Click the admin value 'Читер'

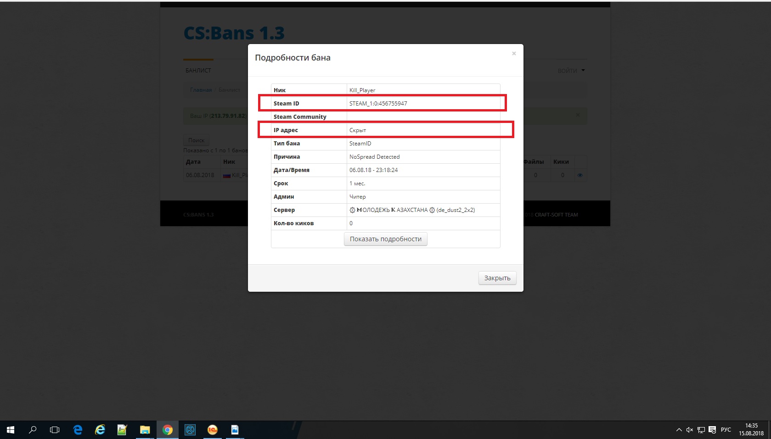[x=357, y=197]
